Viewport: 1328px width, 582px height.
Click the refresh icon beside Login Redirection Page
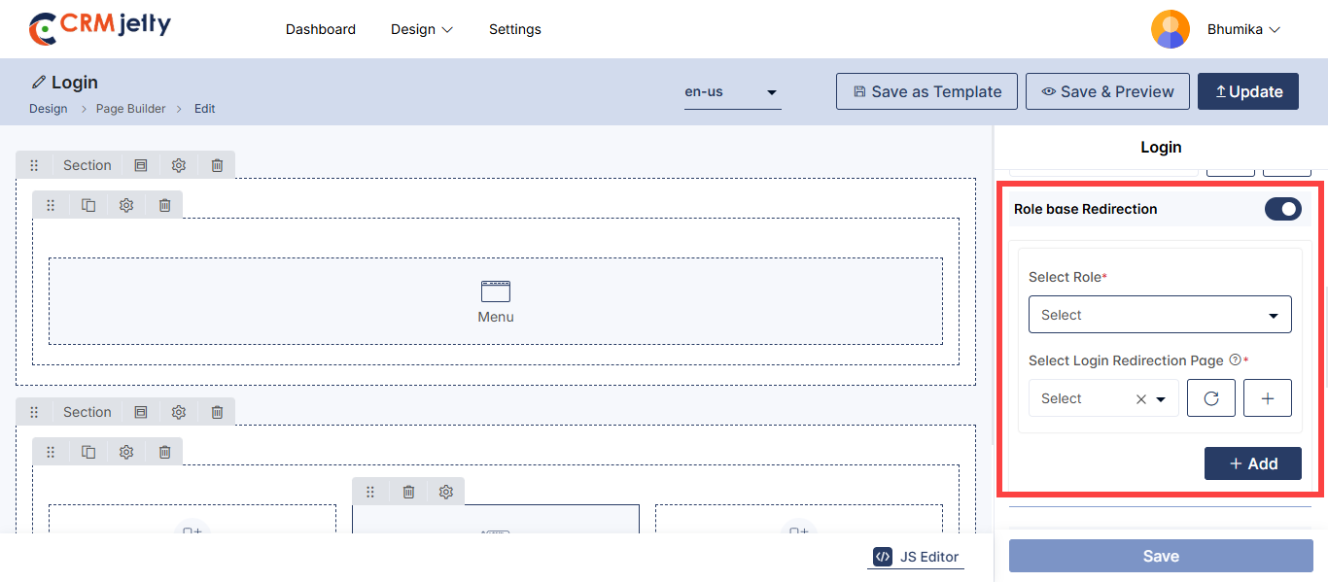click(1211, 398)
